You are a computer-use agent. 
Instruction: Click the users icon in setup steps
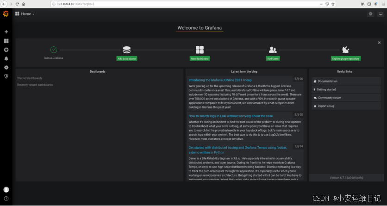(x=273, y=50)
